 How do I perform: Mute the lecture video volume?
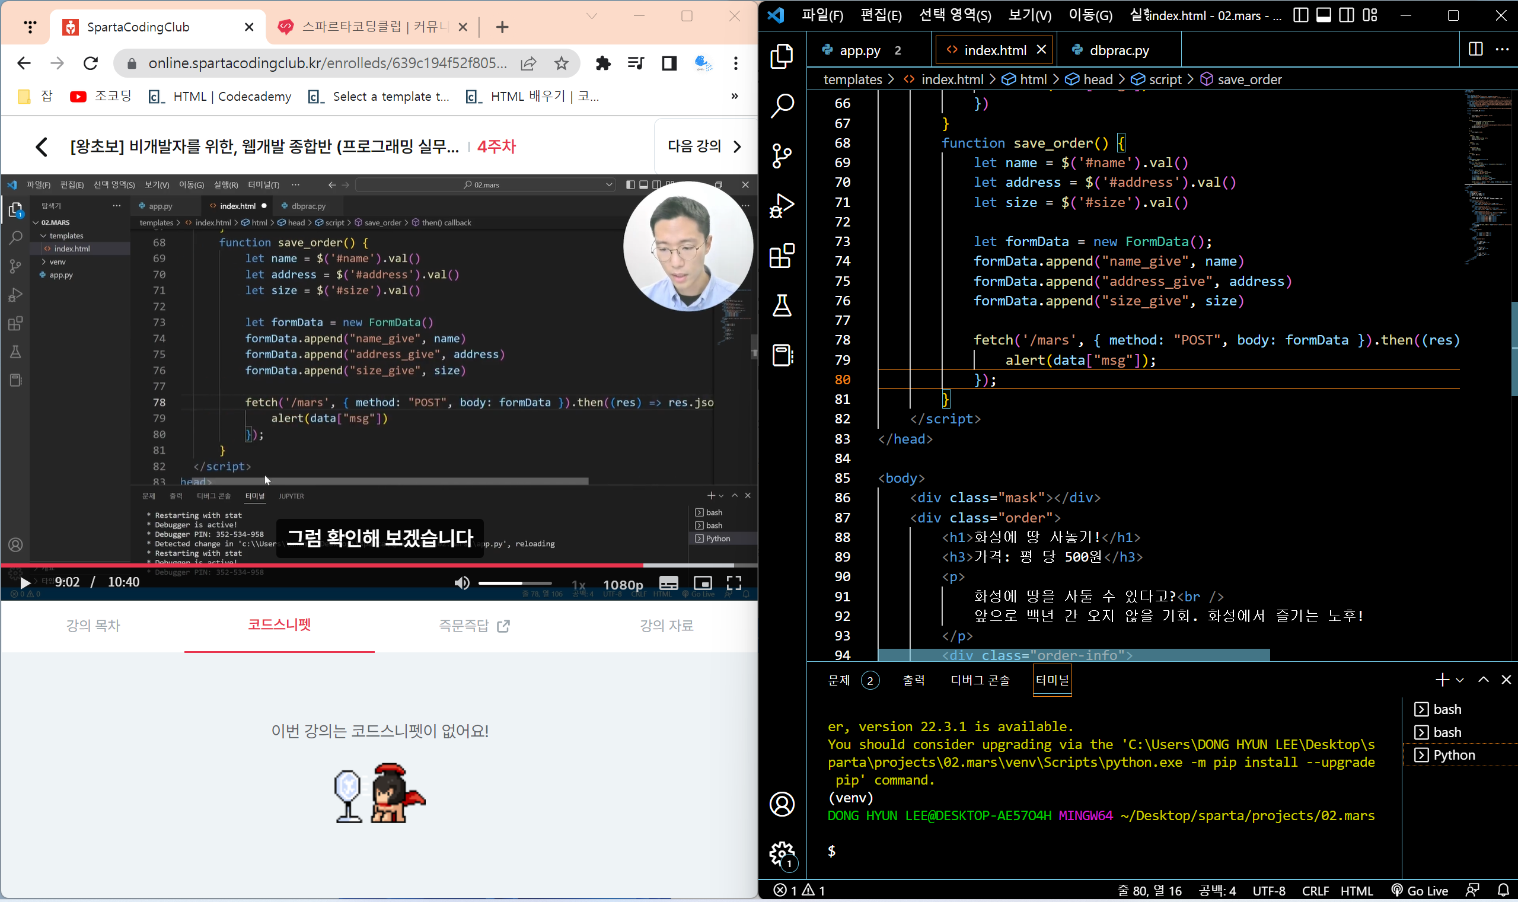point(462,583)
